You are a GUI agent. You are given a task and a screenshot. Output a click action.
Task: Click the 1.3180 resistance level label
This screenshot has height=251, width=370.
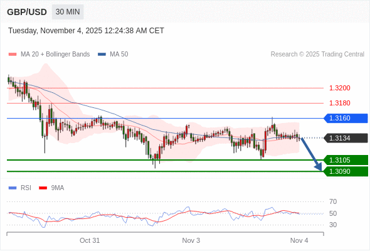click(339, 103)
